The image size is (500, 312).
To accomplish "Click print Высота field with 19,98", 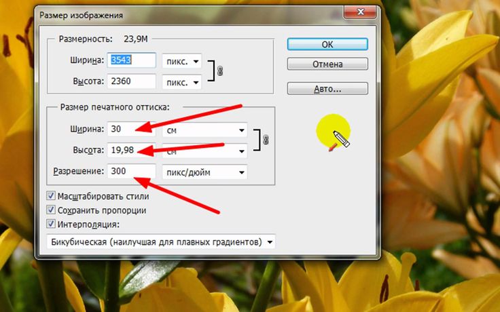I will click(x=131, y=150).
